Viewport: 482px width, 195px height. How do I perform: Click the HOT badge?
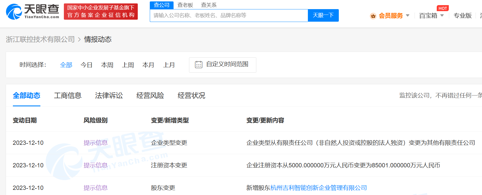point(443,8)
